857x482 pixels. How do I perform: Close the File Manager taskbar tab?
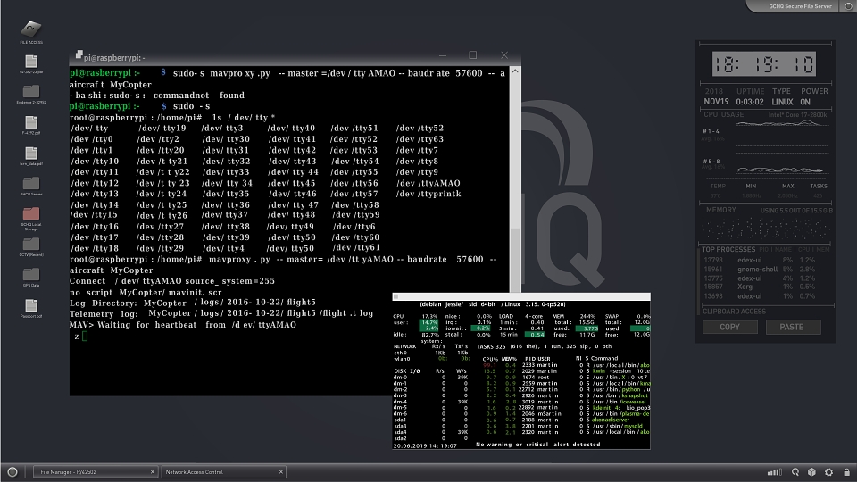(153, 471)
